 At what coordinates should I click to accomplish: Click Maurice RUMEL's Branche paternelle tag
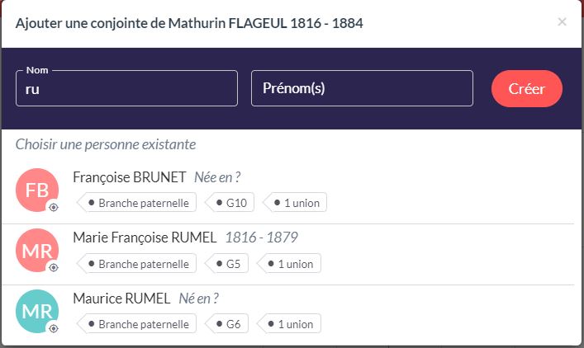click(137, 324)
